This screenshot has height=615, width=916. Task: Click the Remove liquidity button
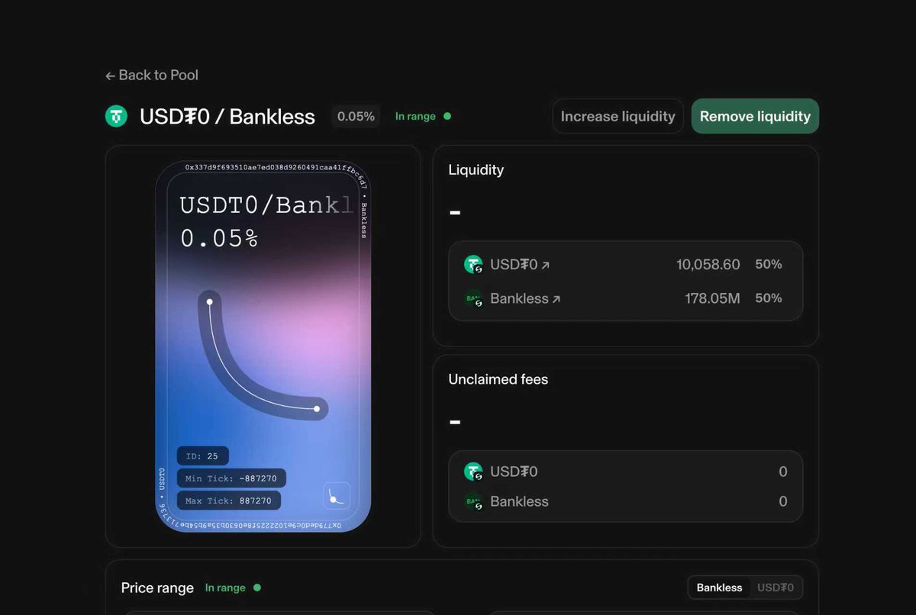(x=755, y=116)
